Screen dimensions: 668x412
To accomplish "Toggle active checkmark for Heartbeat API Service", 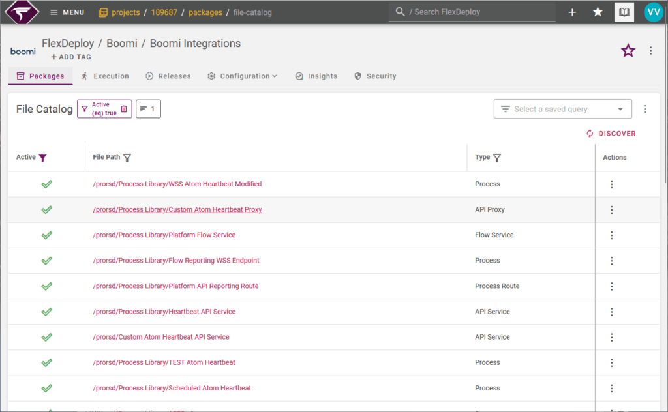I will pyautogui.click(x=47, y=312).
